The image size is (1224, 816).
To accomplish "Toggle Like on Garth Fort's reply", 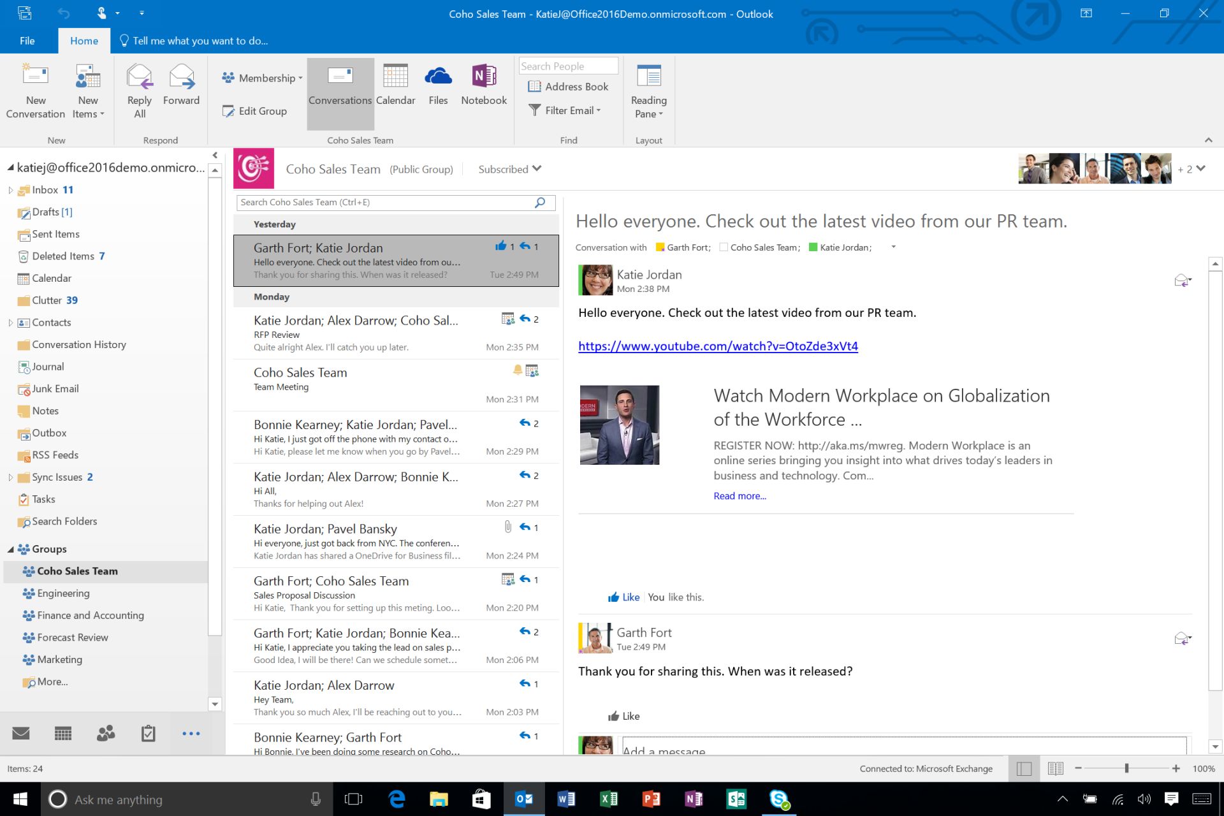I will (x=624, y=716).
